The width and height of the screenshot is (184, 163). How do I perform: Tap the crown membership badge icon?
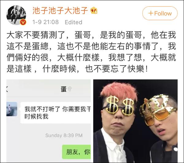tap(94, 10)
